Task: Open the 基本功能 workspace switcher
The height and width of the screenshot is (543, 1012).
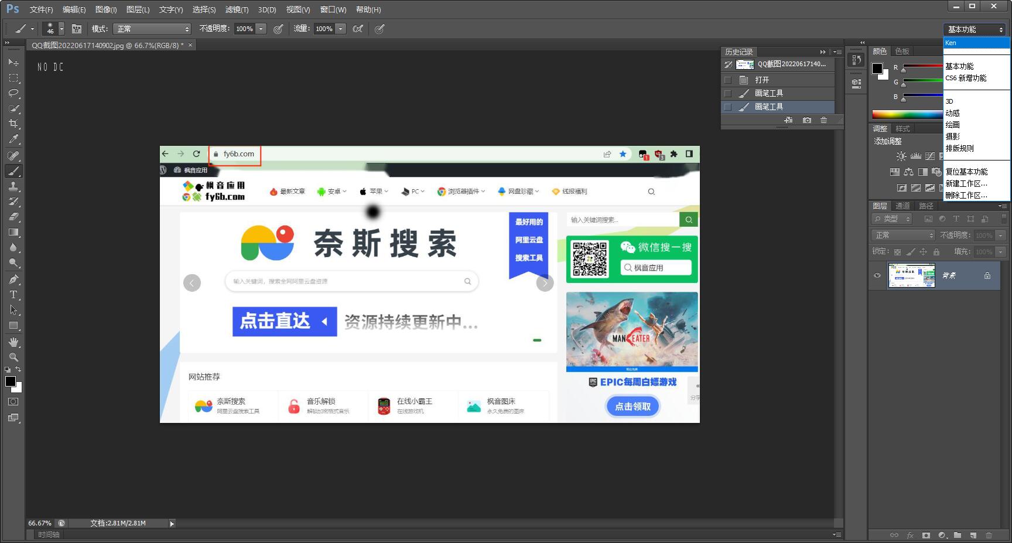Action: (x=975, y=29)
